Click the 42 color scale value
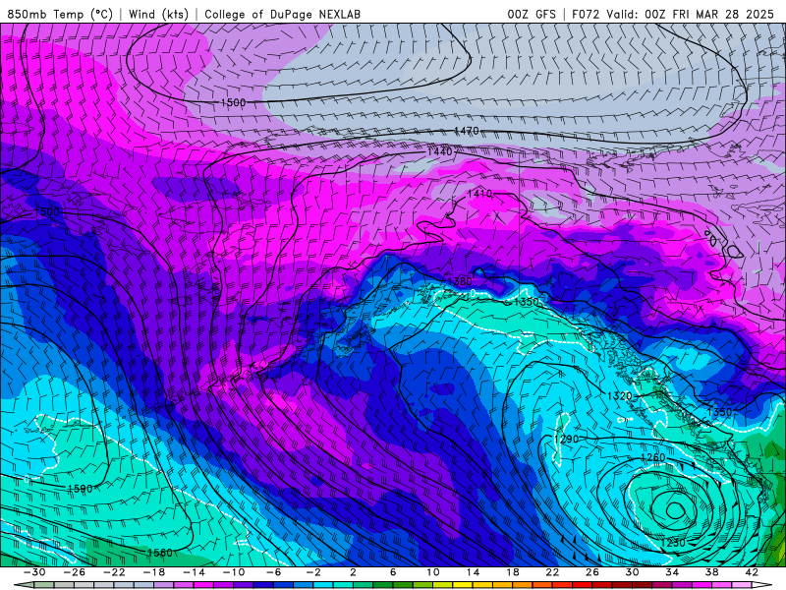This screenshot has height=590, width=786. 752,572
